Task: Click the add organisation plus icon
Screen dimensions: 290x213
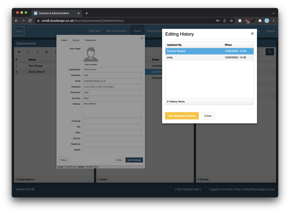Action: [19, 52]
